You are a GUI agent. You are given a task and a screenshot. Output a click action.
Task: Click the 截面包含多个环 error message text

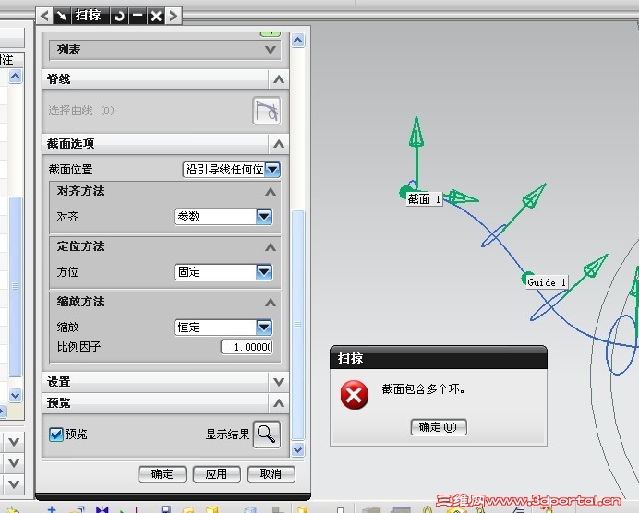coord(424,389)
